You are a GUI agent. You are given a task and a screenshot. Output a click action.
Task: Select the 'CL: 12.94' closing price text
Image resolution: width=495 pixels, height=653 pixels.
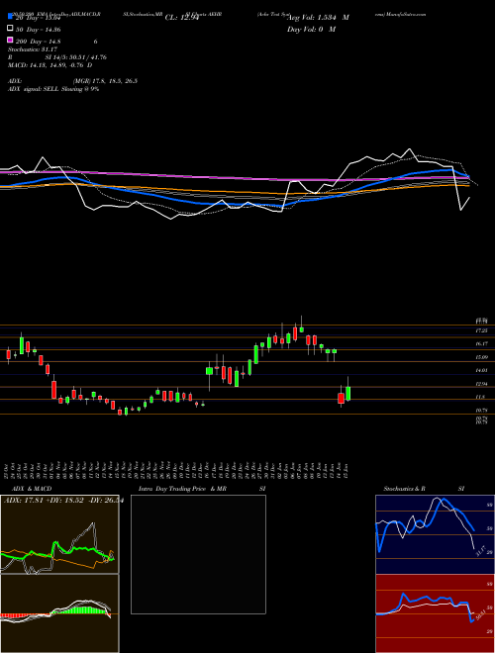[x=182, y=18]
